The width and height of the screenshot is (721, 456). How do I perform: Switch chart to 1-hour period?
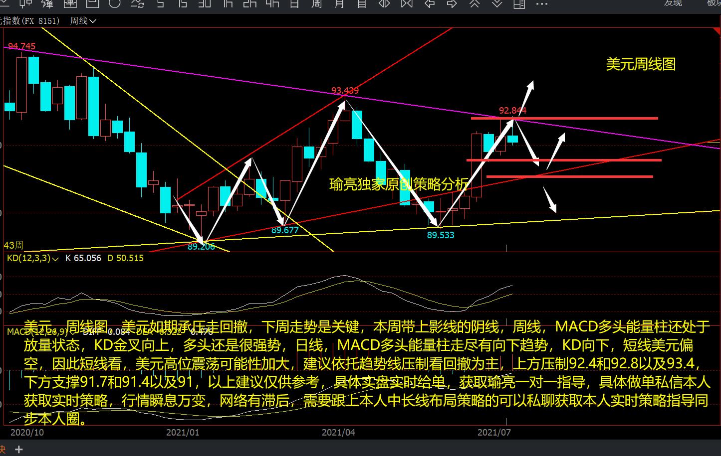tap(228, 4)
